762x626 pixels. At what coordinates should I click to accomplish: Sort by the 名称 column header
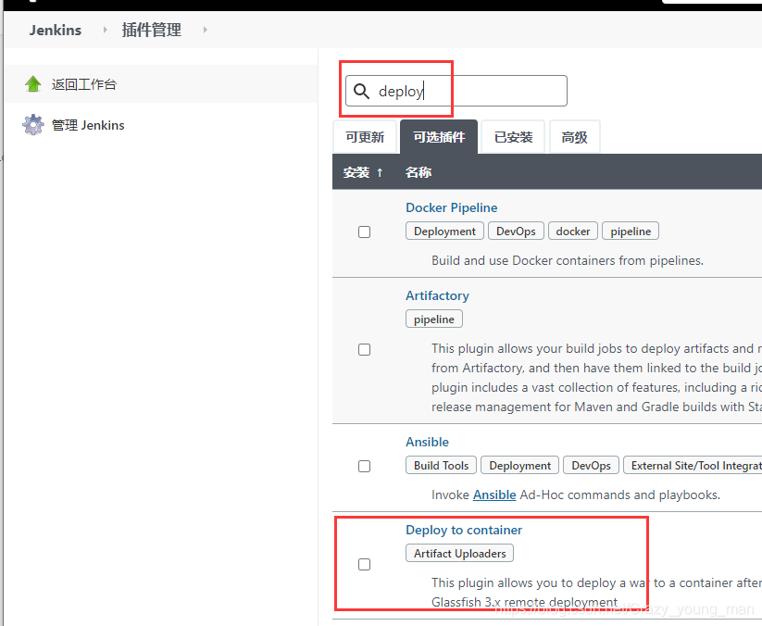coord(418,172)
